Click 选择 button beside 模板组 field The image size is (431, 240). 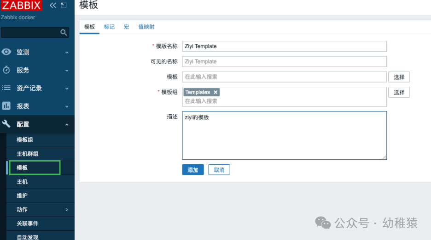click(x=399, y=92)
